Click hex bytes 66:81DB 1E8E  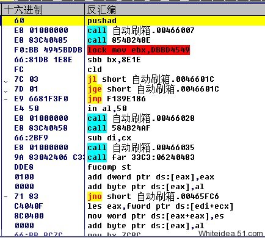[43, 60]
